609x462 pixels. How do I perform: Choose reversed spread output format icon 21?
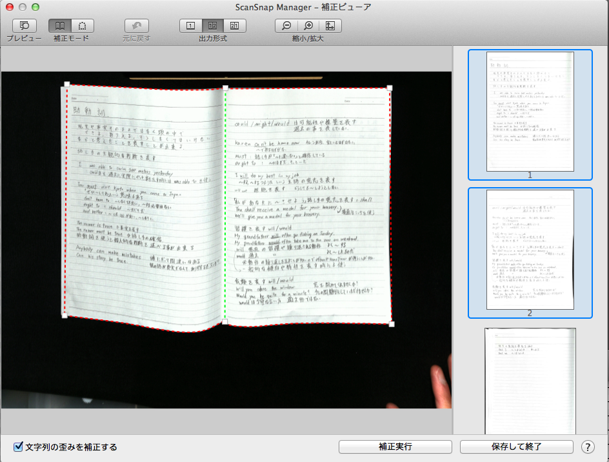click(x=235, y=26)
